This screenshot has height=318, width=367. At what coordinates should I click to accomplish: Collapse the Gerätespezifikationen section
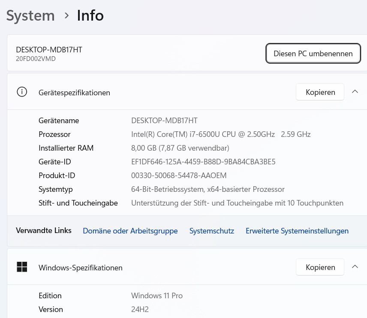pyautogui.click(x=355, y=92)
